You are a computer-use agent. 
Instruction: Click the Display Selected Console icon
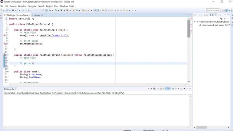[175, 89]
